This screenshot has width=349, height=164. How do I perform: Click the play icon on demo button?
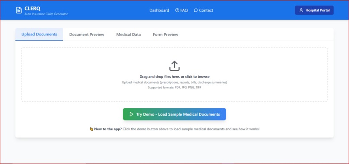[131, 114]
